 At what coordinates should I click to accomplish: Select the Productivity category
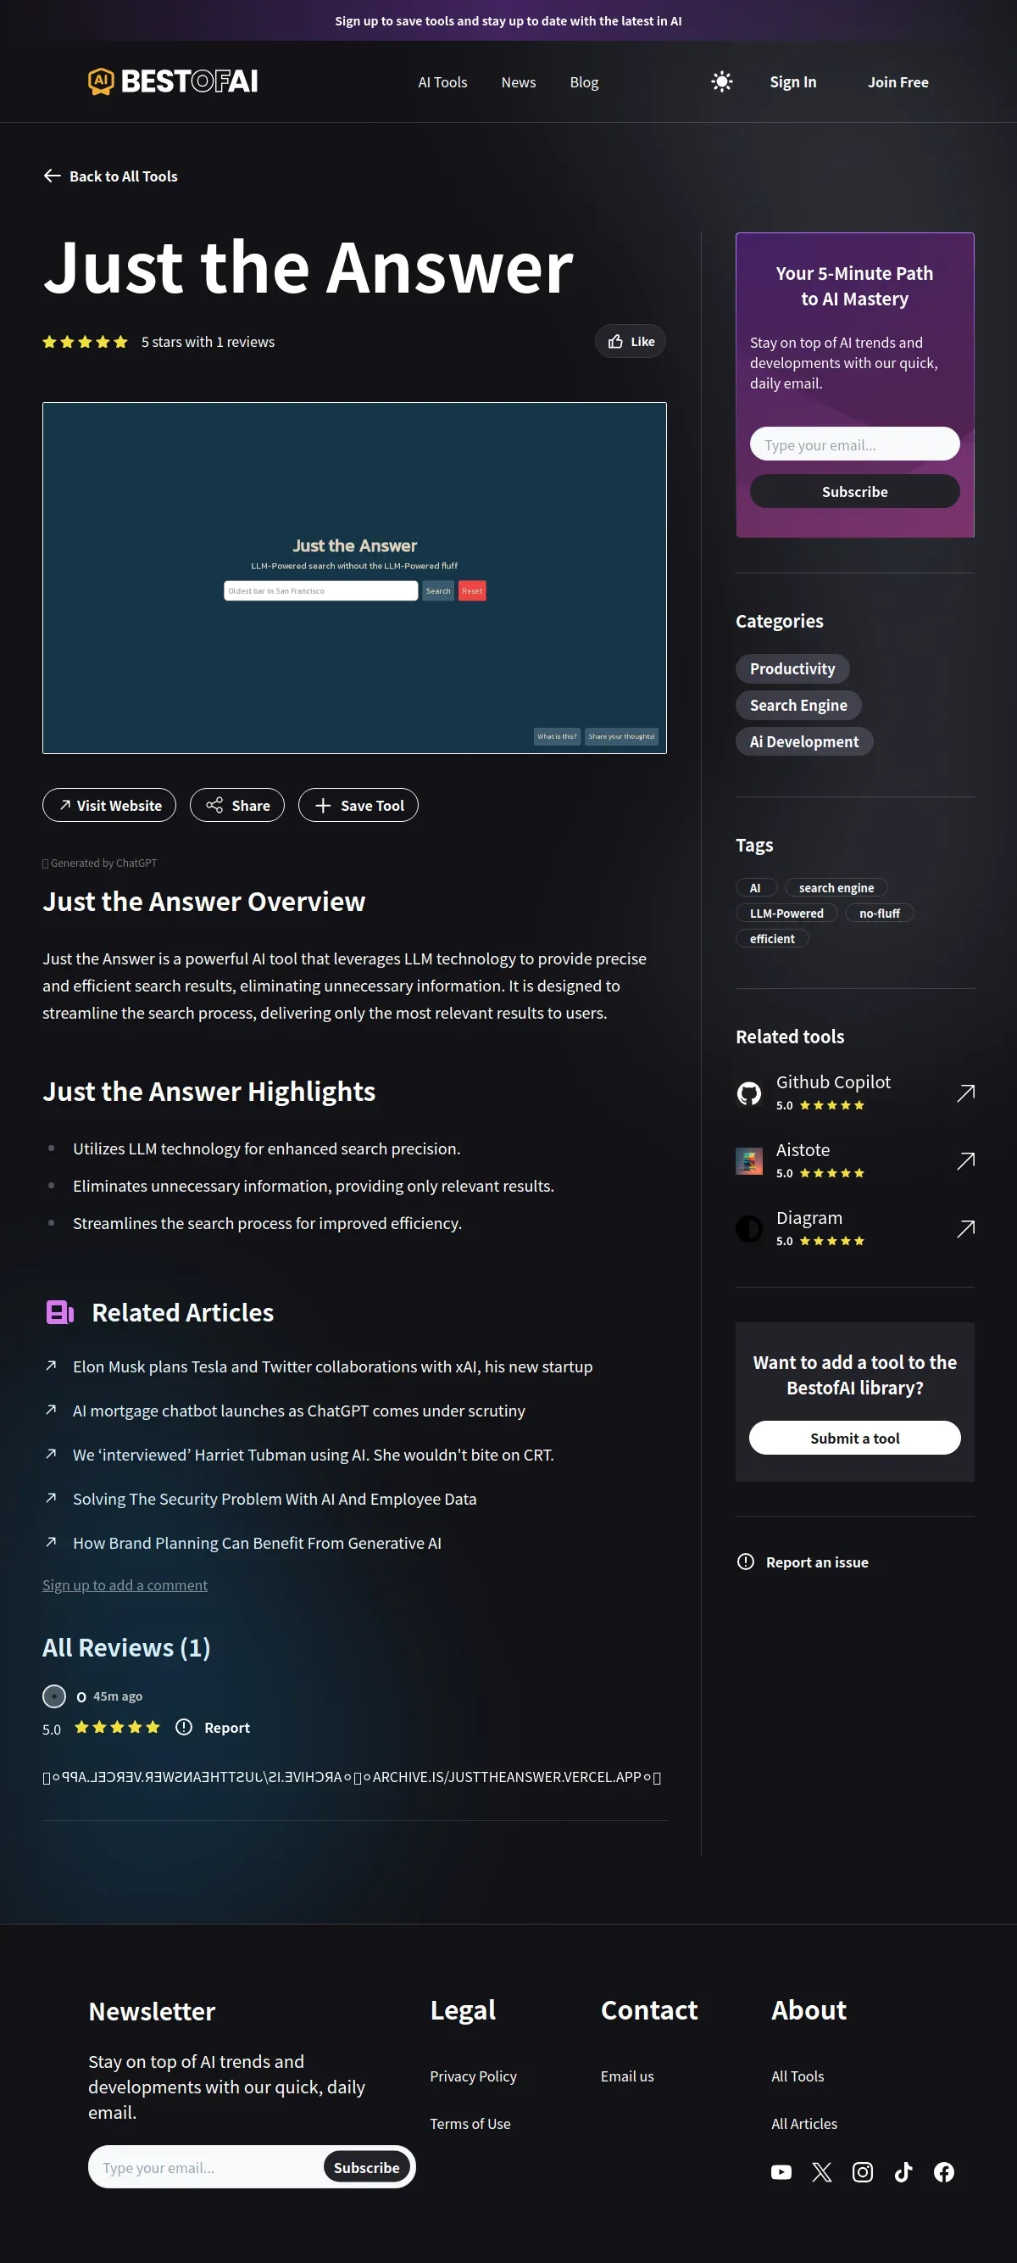pos(792,668)
